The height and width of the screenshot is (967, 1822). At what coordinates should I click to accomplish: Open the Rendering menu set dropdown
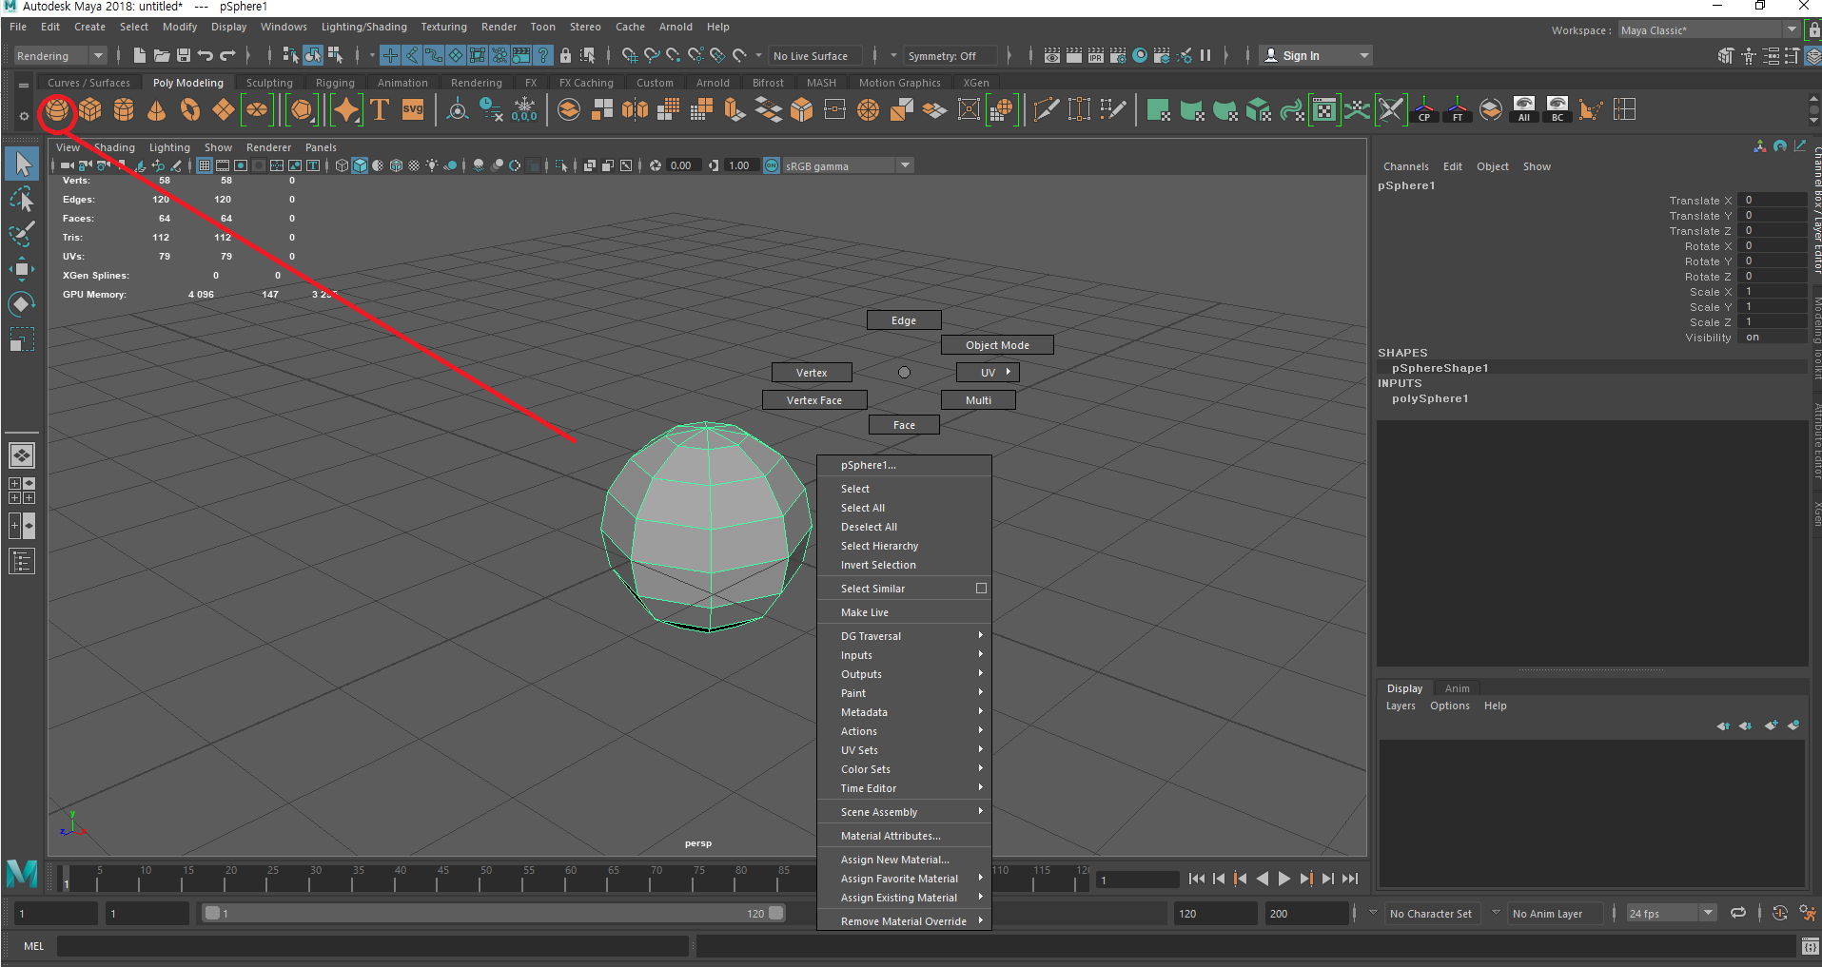60,56
